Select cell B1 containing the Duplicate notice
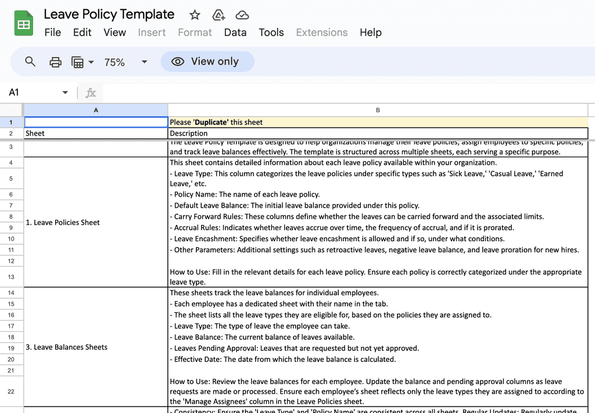 coord(378,122)
